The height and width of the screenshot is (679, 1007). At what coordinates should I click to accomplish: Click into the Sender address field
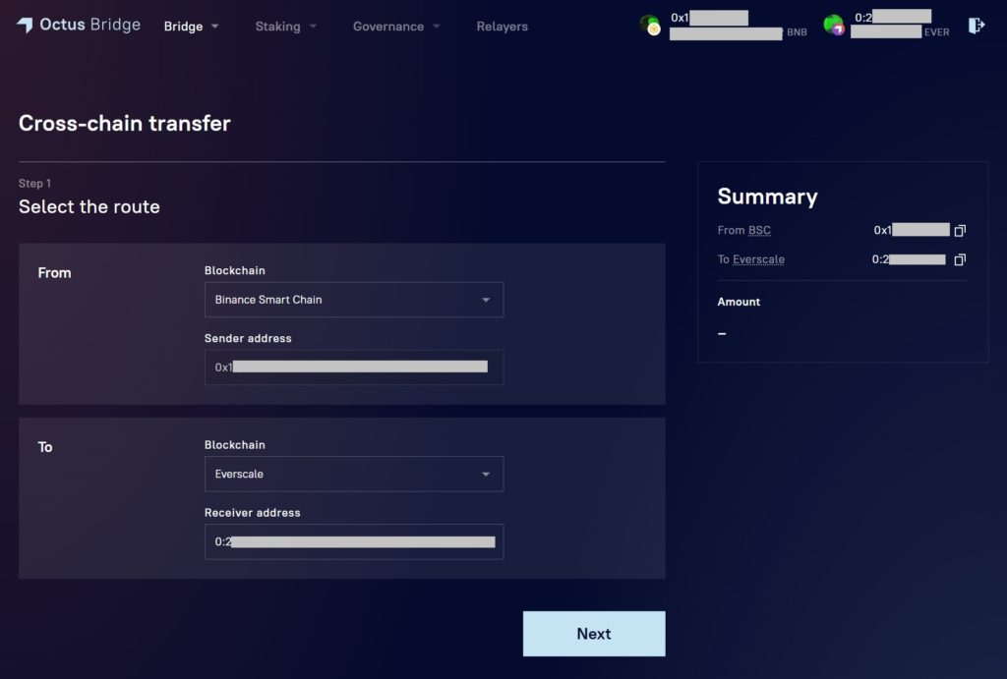353,367
